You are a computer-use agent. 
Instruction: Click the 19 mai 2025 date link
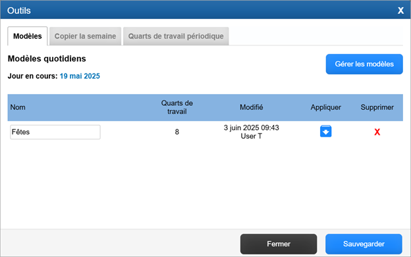pos(80,76)
